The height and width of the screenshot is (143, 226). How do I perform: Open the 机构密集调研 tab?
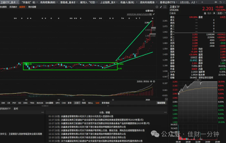point(48,2)
